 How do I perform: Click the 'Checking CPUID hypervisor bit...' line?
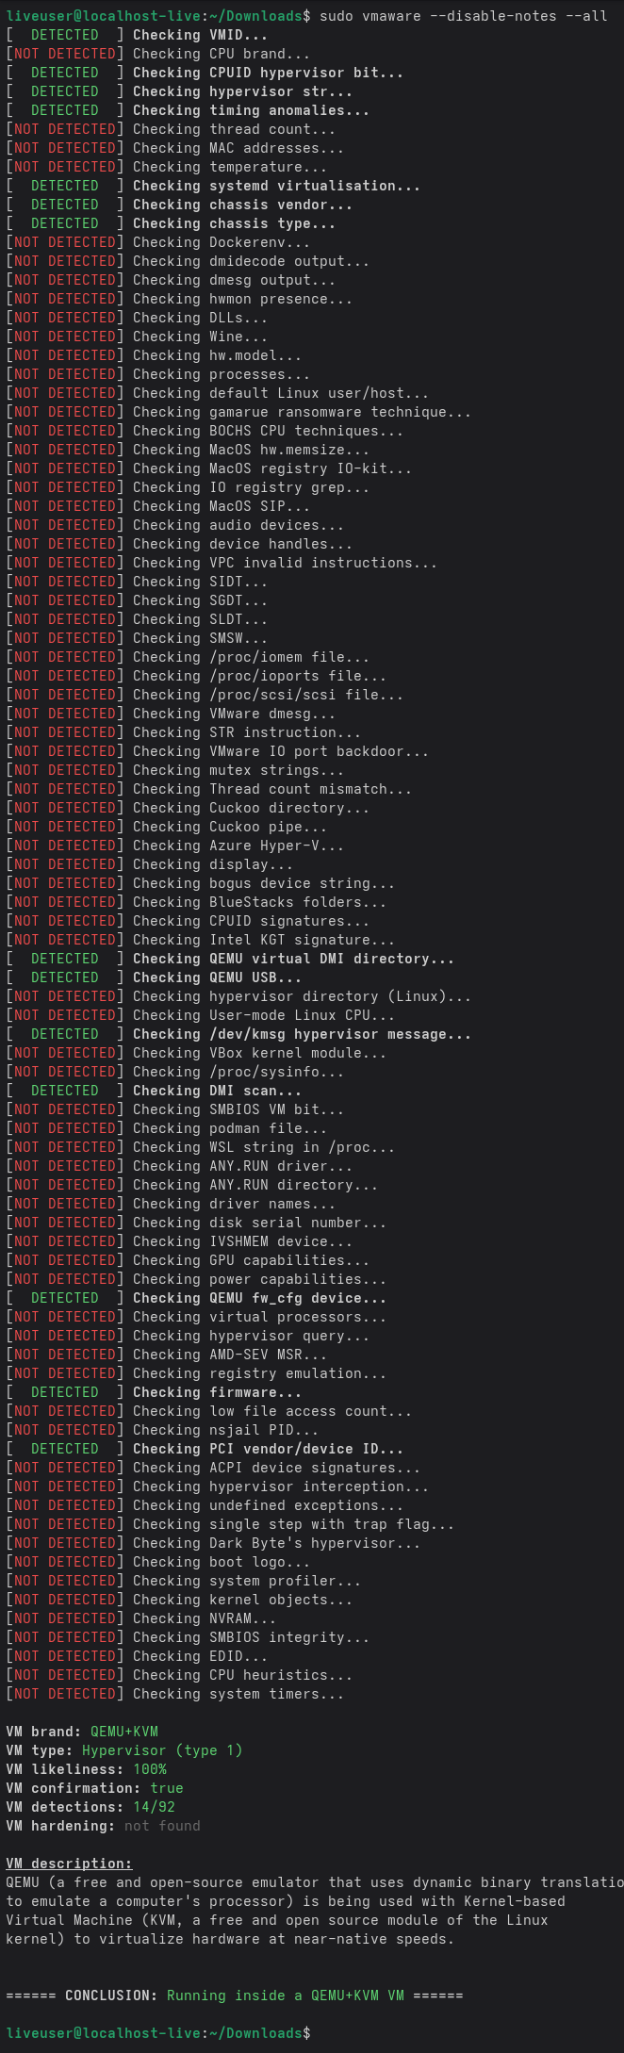268,73
